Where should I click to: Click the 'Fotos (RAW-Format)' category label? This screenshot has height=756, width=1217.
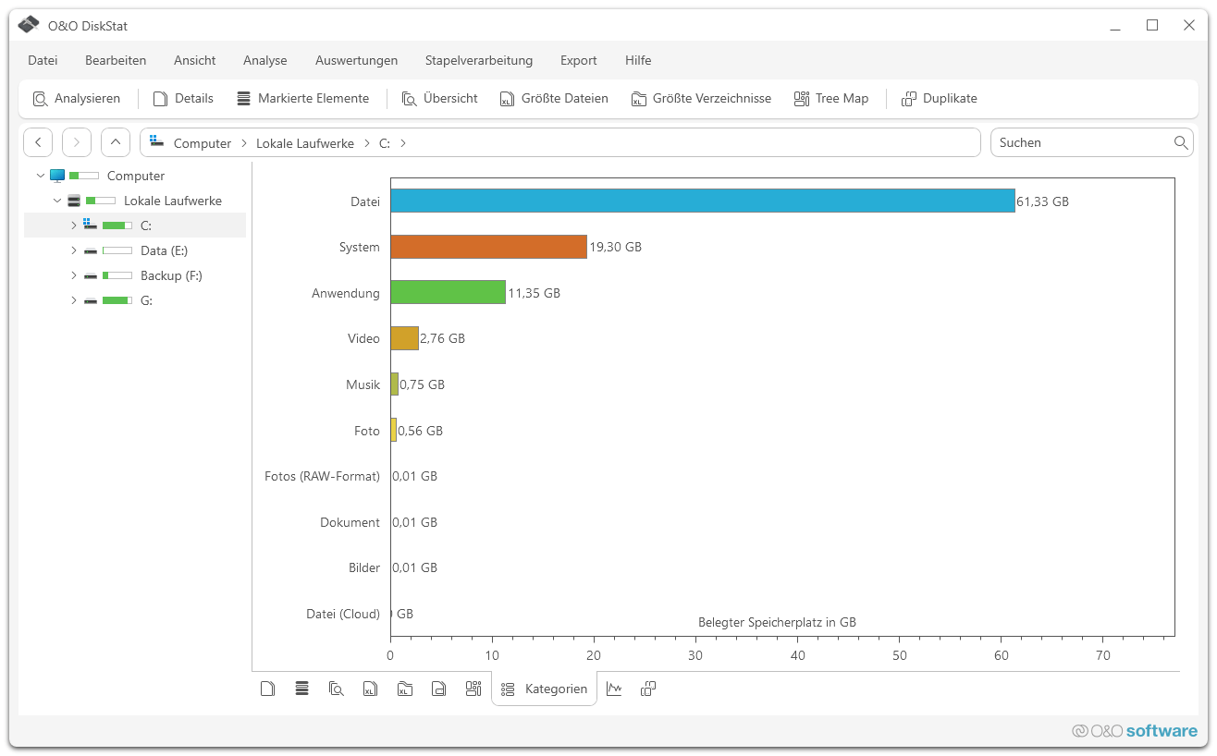coord(323,476)
